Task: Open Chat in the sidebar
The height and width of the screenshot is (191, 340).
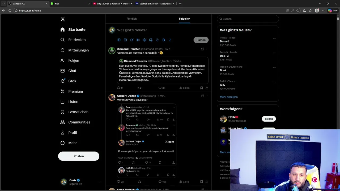Action: [x=68, y=71]
